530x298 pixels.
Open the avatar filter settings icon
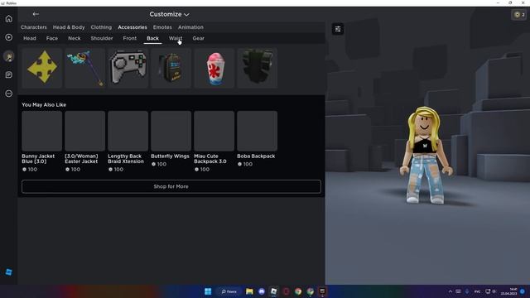338,29
